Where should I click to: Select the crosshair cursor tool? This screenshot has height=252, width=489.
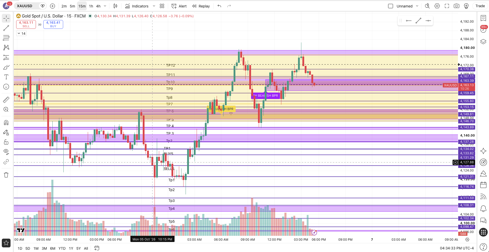point(6,18)
